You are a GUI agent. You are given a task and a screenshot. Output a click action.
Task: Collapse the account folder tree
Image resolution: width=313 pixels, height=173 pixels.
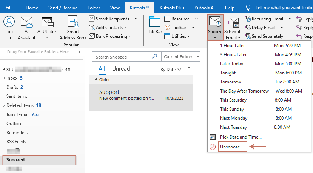[x=4, y=69]
